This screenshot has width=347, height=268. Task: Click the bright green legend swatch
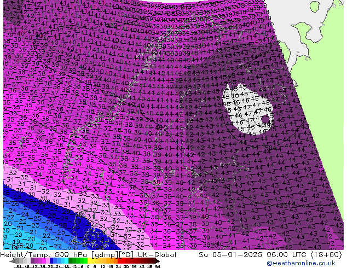85,261
